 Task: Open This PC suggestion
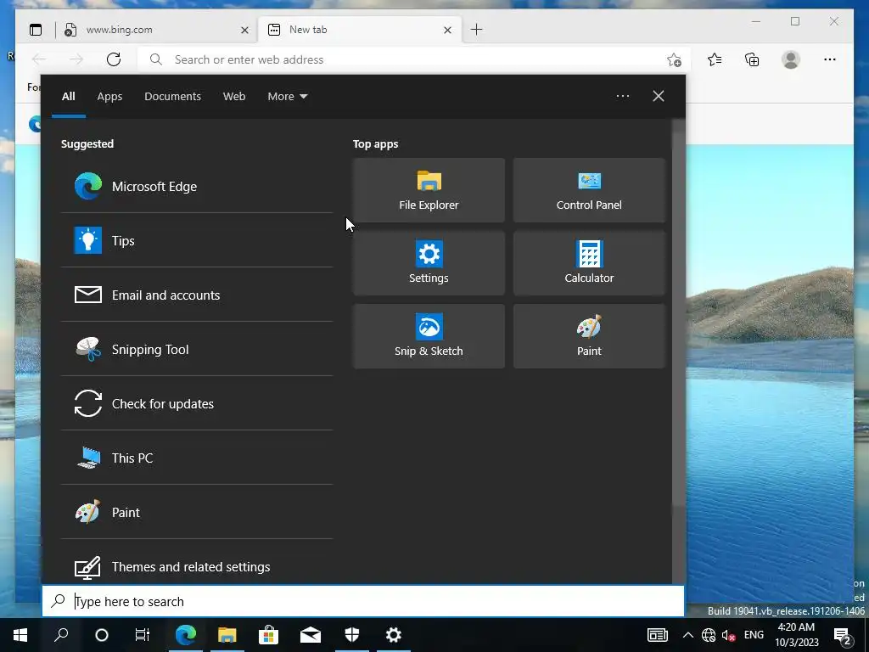[197, 458]
